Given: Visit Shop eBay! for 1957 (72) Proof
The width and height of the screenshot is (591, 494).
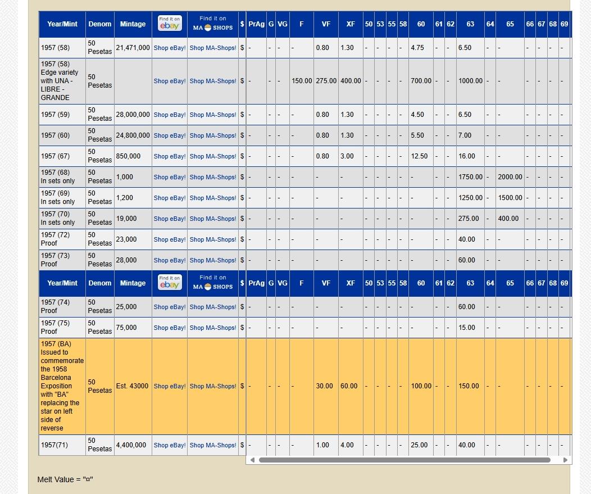Looking at the screenshot, I should pos(170,239).
